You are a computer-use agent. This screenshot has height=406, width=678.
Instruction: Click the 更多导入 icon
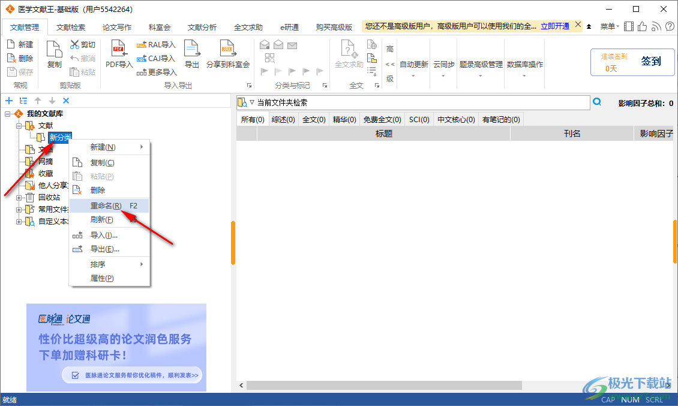[x=142, y=72]
